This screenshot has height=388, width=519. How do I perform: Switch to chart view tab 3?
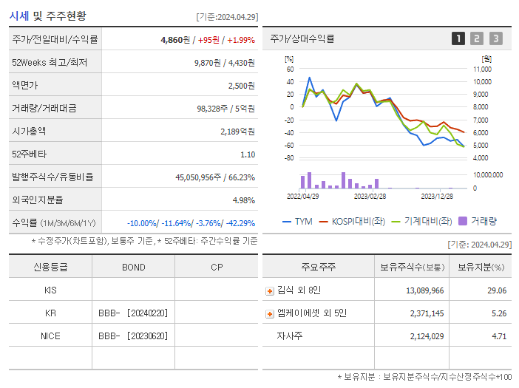tap(496, 38)
